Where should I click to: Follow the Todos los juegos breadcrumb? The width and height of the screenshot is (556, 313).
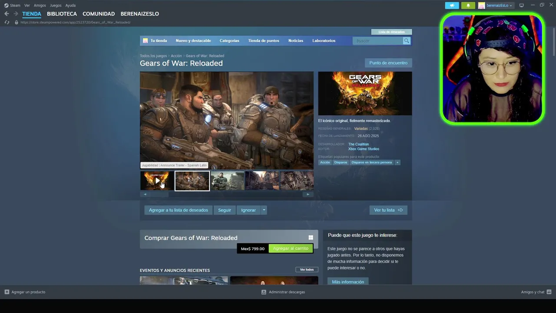[153, 56]
